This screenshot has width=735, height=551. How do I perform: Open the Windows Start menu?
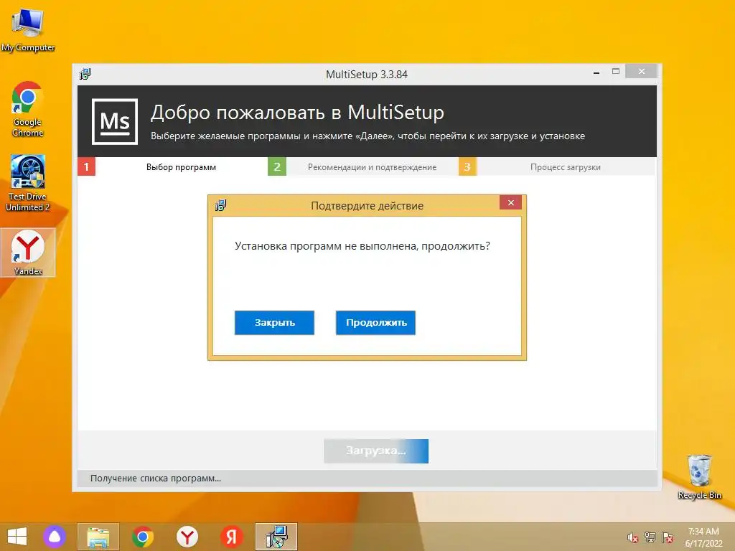17,537
